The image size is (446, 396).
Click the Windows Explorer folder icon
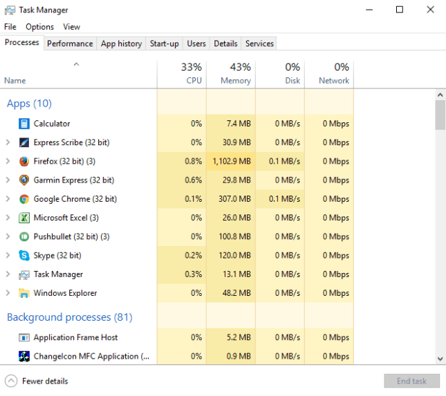24,293
